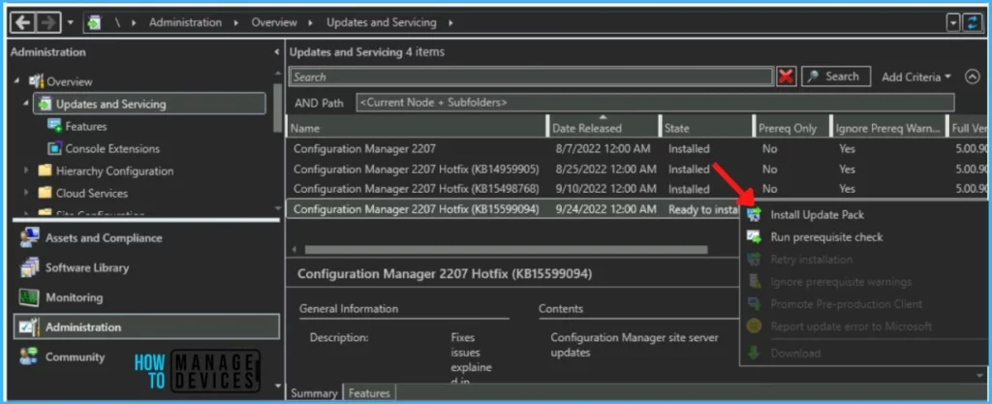Click into the Search input field
The image size is (992, 404).
(x=532, y=77)
